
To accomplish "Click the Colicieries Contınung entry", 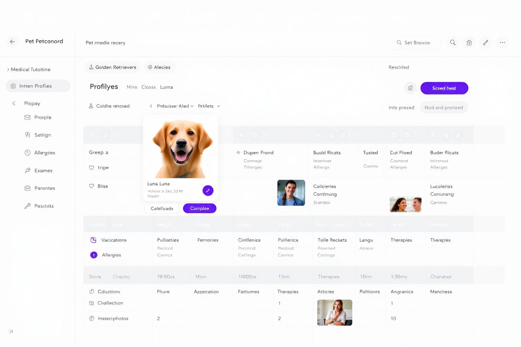I will pyautogui.click(x=325, y=190).
